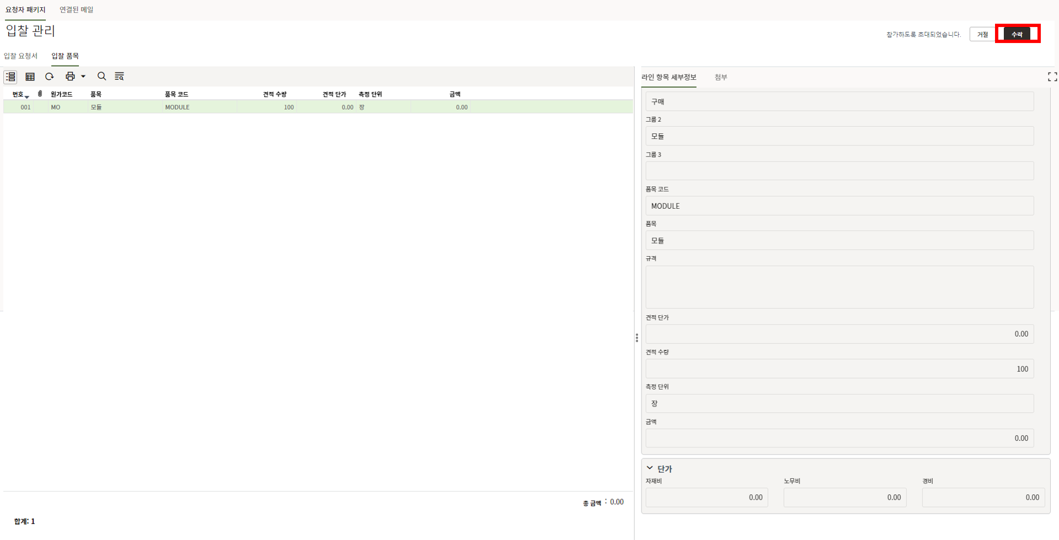Switch to the grid table view icon
Viewport: 1059px width, 540px height.
tap(30, 77)
